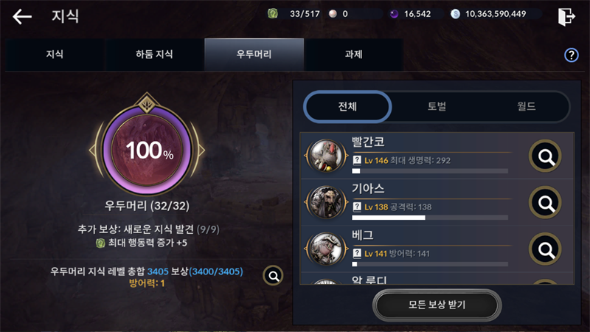Select the 전체 filter
590x332 pixels.
pos(347,106)
